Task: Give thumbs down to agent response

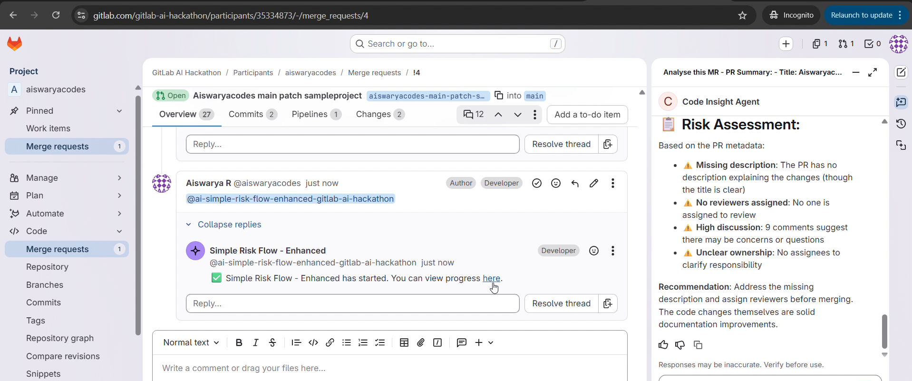Action: tap(680, 345)
